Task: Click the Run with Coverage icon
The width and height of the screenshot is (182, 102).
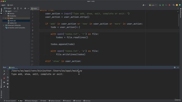Action: coord(166,5)
